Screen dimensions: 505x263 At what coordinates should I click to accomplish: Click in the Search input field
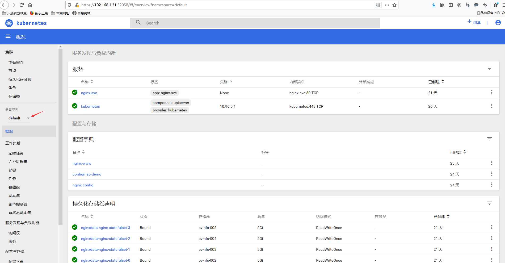click(x=255, y=23)
